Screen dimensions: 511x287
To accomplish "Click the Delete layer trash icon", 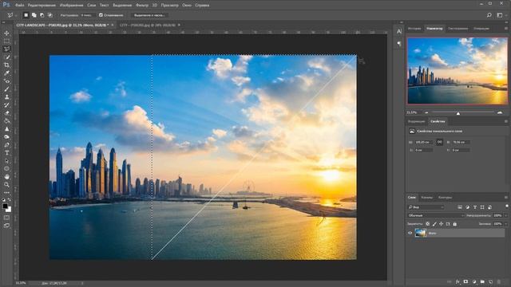I will 499,281.
